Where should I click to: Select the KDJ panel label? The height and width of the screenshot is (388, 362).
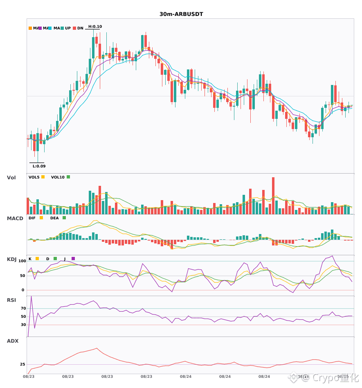11,259
